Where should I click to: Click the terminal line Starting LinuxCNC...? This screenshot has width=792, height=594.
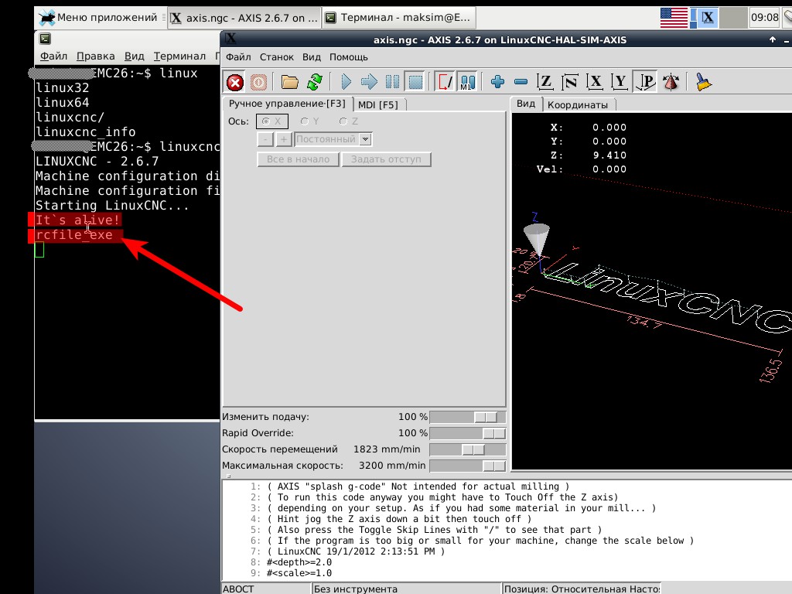tap(112, 206)
